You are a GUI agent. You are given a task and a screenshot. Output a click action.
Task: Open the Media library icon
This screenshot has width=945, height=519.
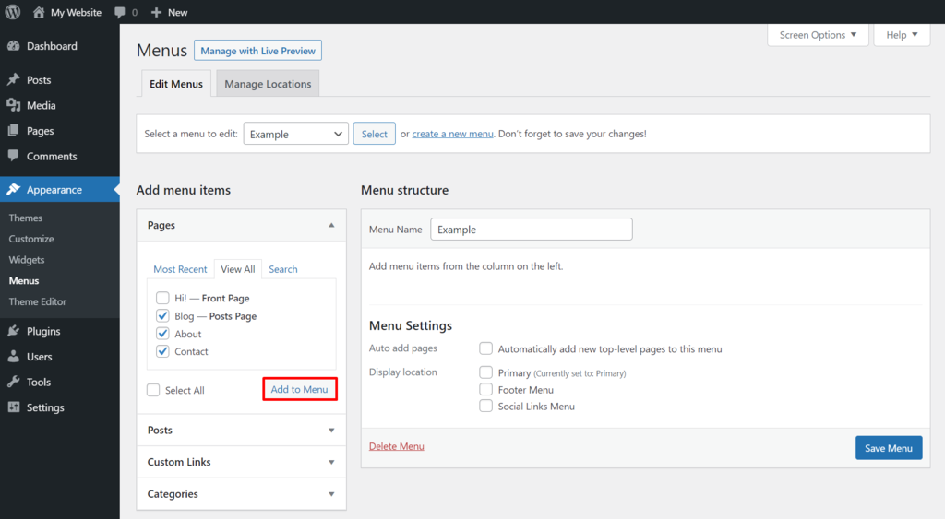(x=14, y=105)
